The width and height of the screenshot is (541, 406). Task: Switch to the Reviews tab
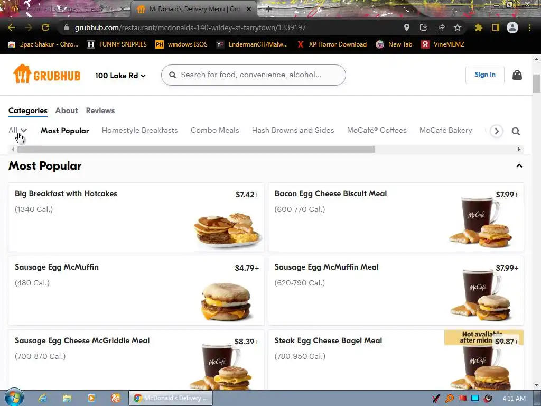click(x=100, y=110)
